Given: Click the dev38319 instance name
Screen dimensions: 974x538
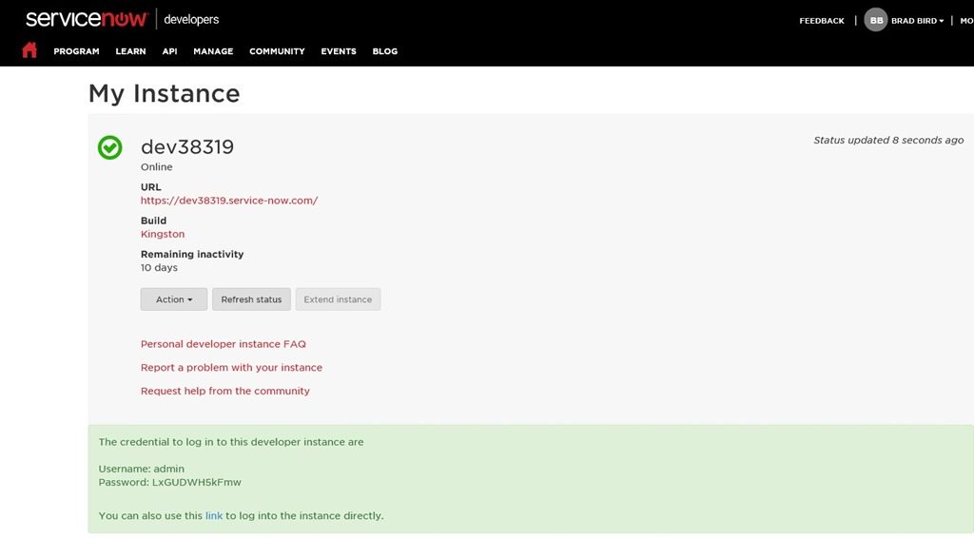Looking at the screenshot, I should click(x=187, y=147).
